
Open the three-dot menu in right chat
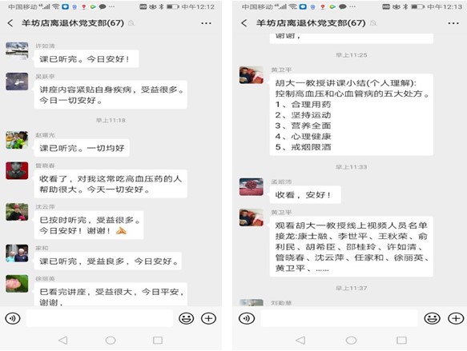[453, 23]
